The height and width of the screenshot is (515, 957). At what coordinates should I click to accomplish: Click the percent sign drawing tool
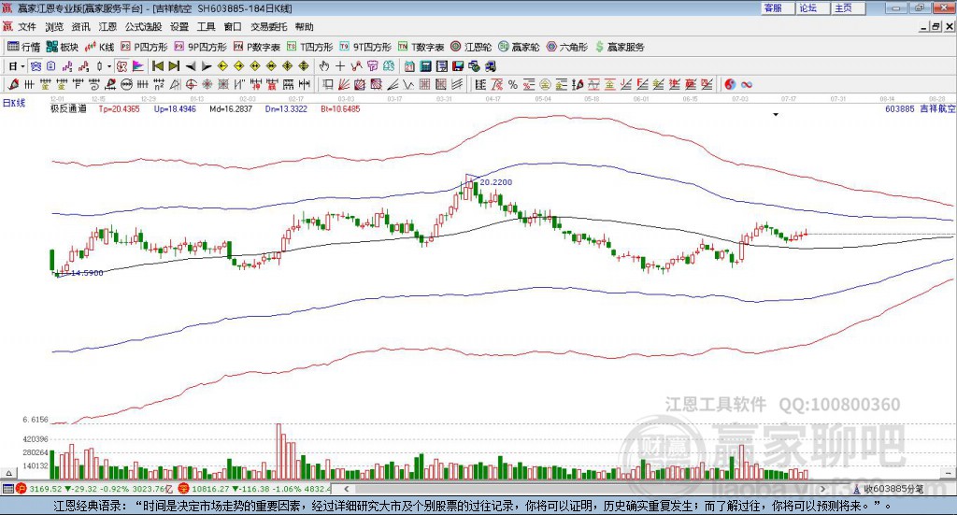click(x=512, y=84)
